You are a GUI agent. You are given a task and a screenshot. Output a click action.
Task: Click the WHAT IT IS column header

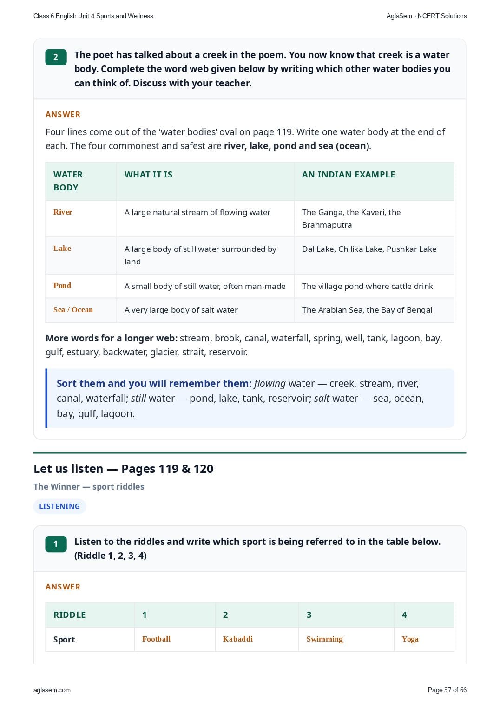coord(148,175)
